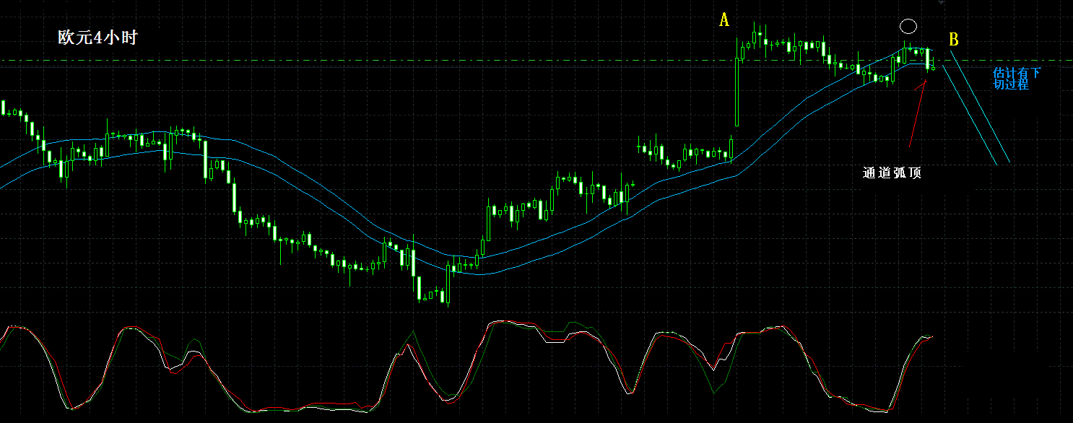Select the white ellipse marker above price
The height and width of the screenshot is (423, 1073).
pyautogui.click(x=908, y=27)
